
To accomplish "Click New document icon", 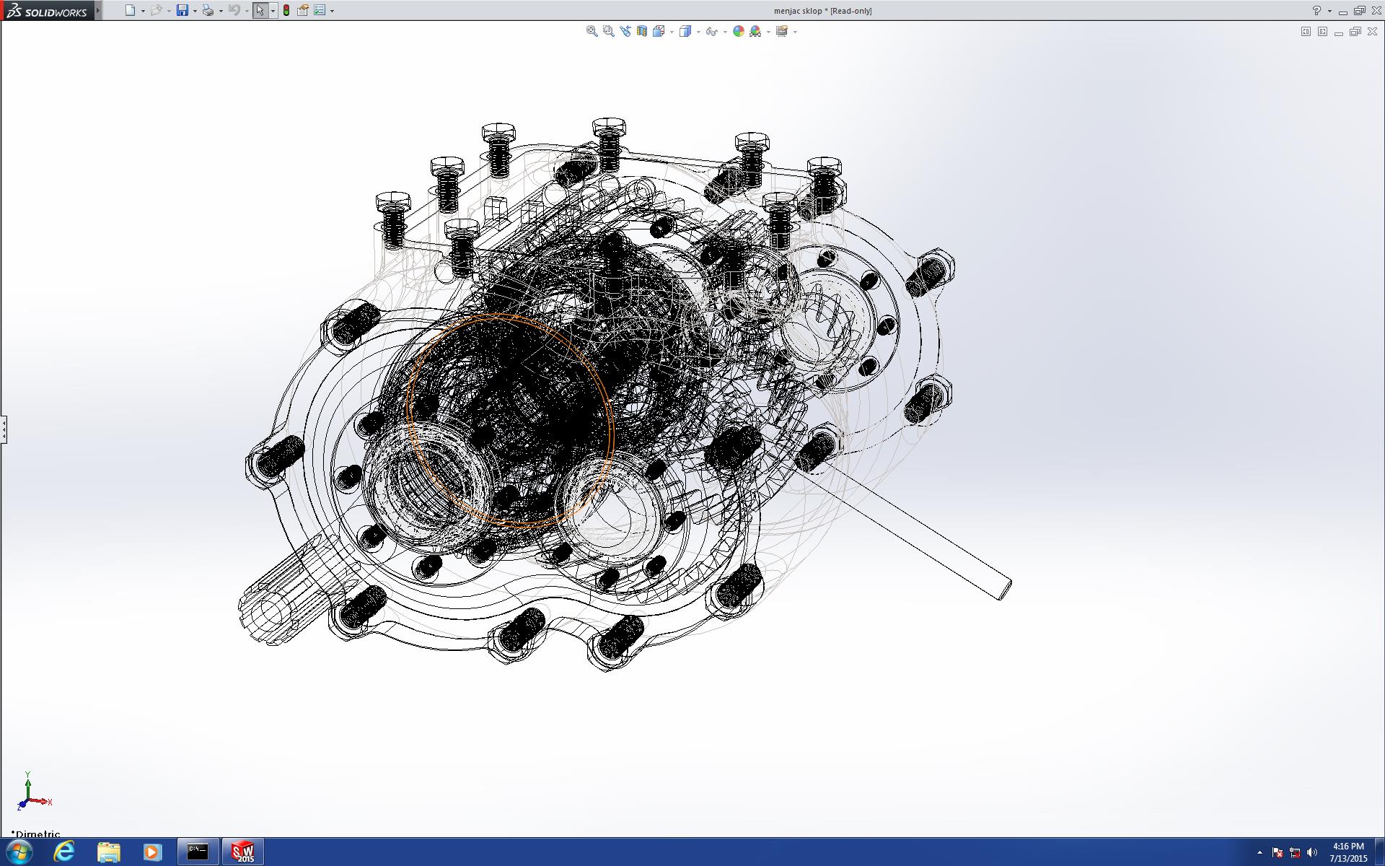I will tap(130, 10).
